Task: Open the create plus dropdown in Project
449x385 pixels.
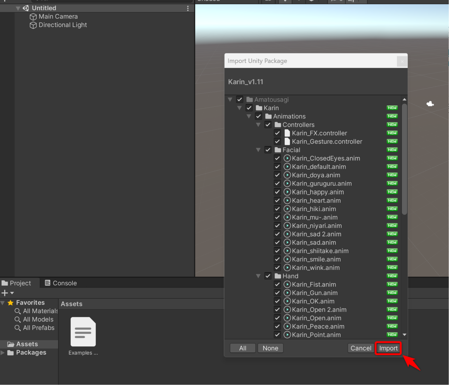Action: pos(8,293)
